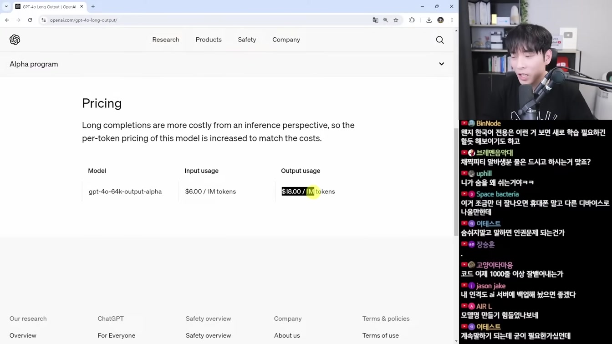
Task: Open the site search magnifier icon
Action: point(440,40)
